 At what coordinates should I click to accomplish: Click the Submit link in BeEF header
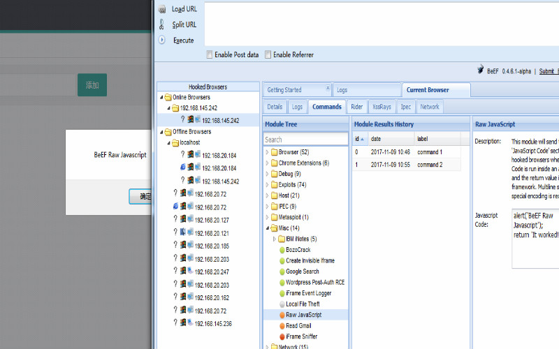point(546,71)
